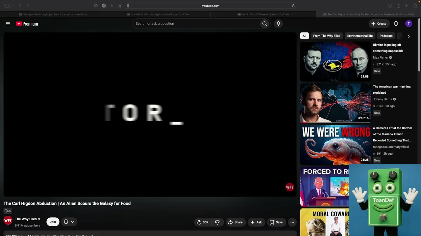Screen dimensions: 421x236
Task: Click the youtube.com address bar
Action: 210,6
